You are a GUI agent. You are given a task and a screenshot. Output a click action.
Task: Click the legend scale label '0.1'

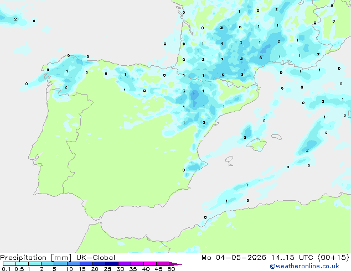6,269
